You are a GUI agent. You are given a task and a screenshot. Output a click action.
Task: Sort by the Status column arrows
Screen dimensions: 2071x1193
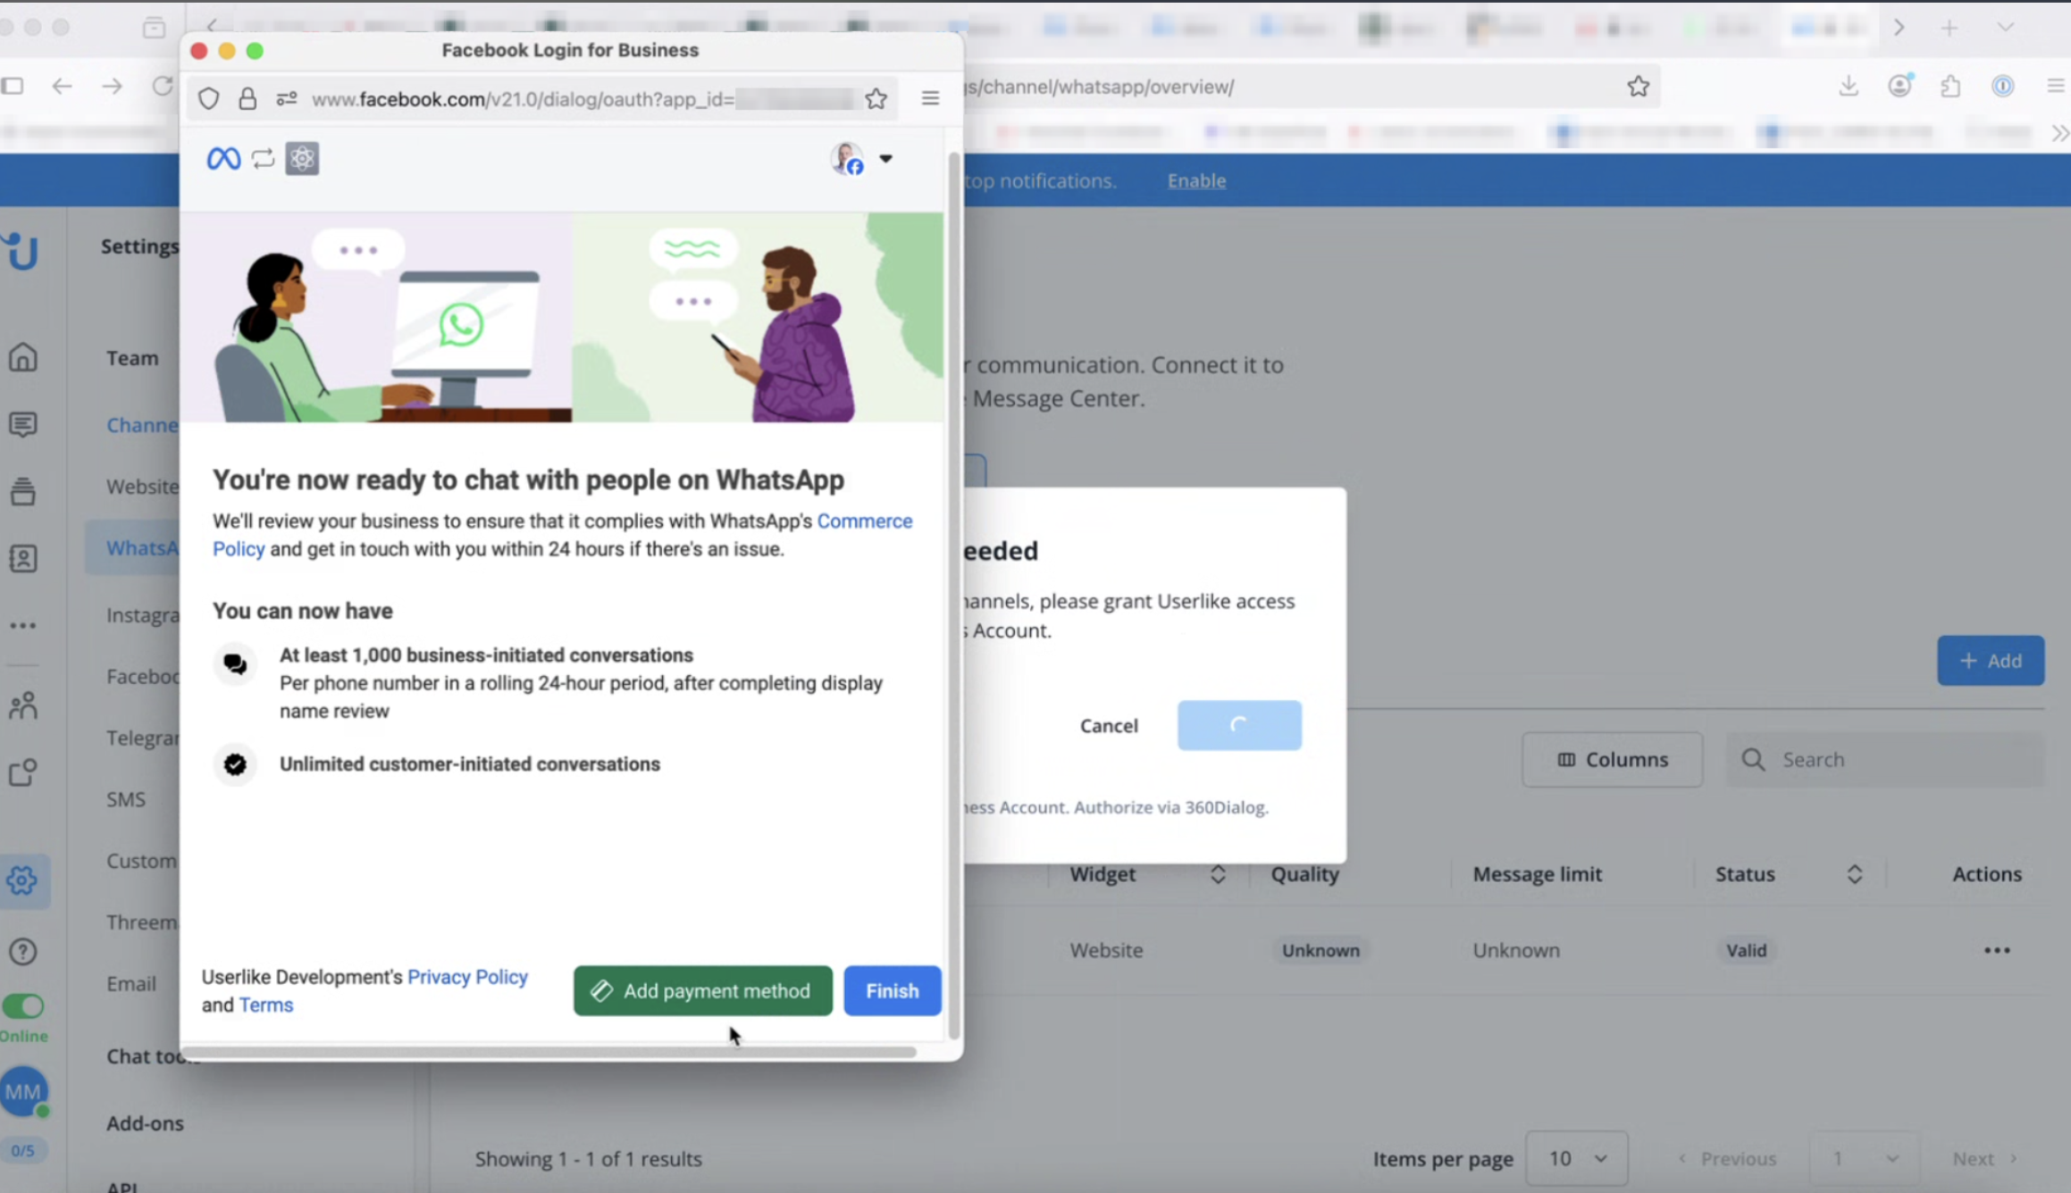[x=1855, y=874]
